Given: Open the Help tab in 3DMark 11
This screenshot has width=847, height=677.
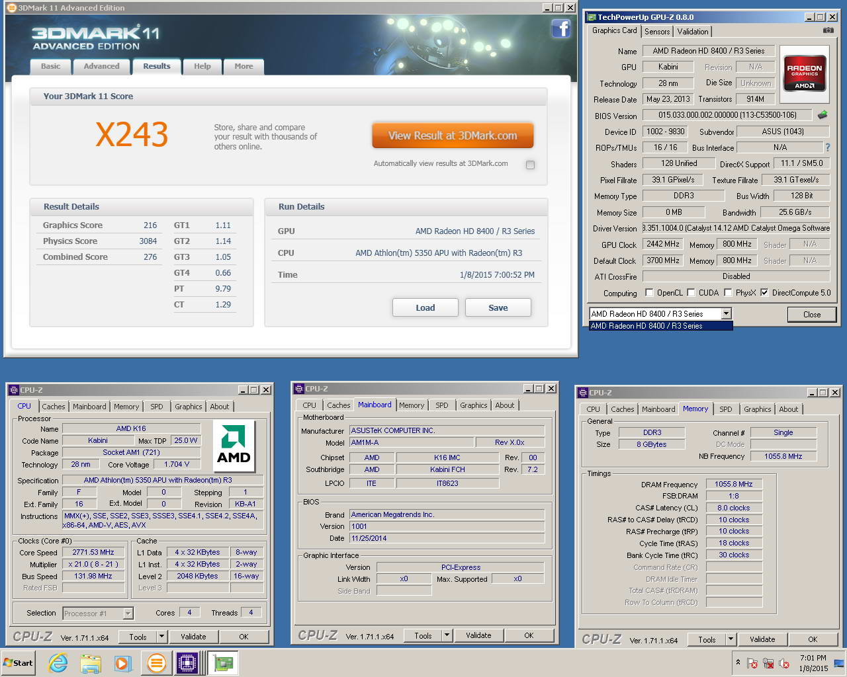Looking at the screenshot, I should [202, 66].
